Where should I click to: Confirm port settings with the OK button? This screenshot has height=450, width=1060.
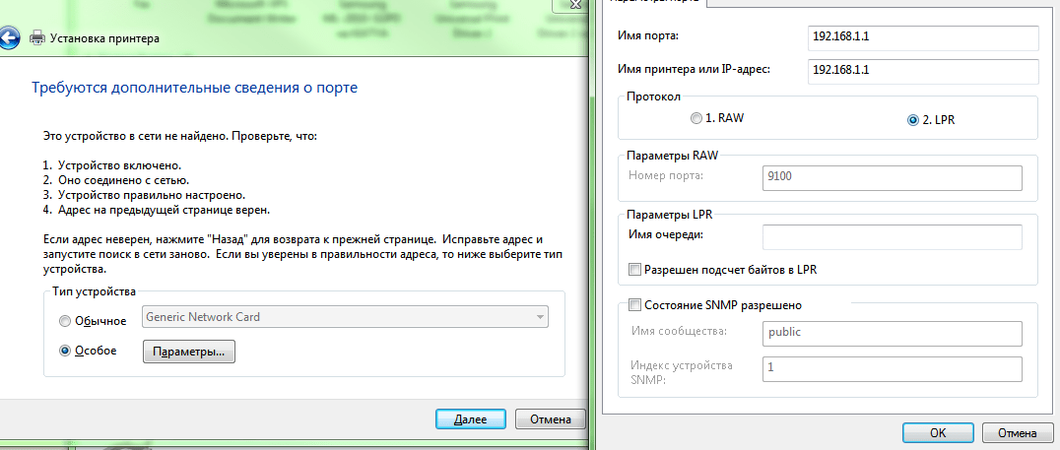[x=938, y=433]
